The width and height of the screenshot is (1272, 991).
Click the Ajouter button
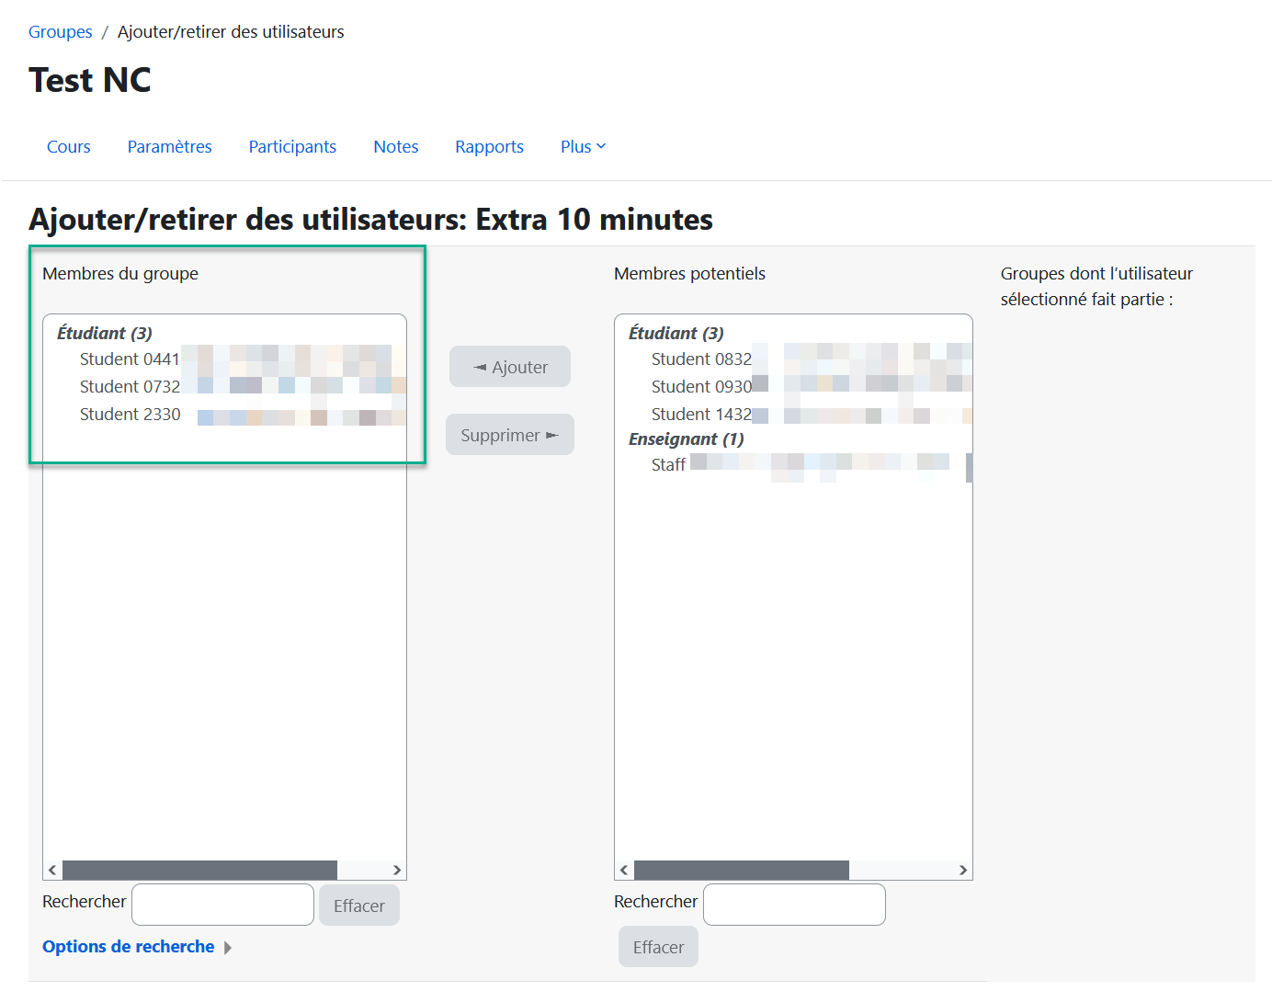pos(510,367)
